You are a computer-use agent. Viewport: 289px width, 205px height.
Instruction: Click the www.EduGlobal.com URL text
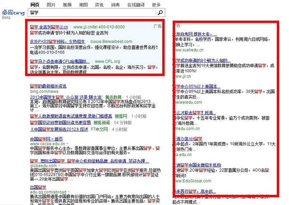pos(193,181)
